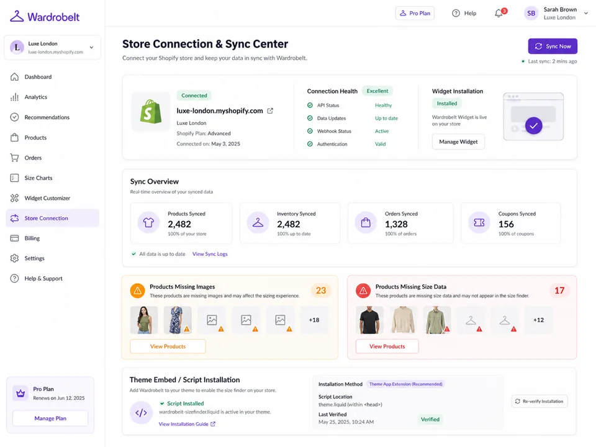The image size is (596, 447).
Task: Open View Sync Logs link
Action: point(210,254)
